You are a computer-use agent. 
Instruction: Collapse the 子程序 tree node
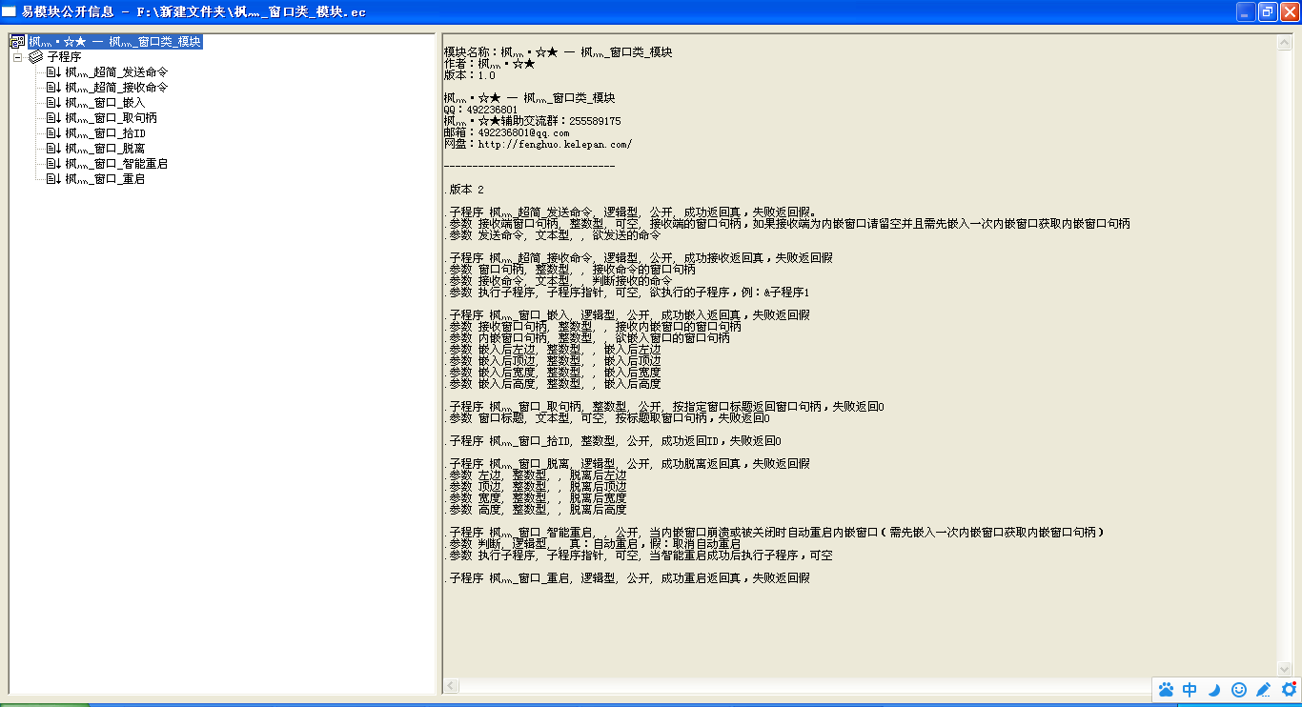point(17,57)
